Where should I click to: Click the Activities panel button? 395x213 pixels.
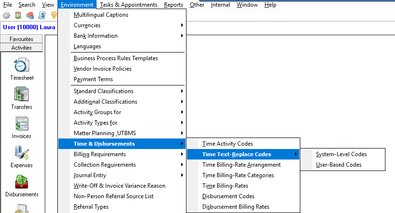[x=22, y=48]
